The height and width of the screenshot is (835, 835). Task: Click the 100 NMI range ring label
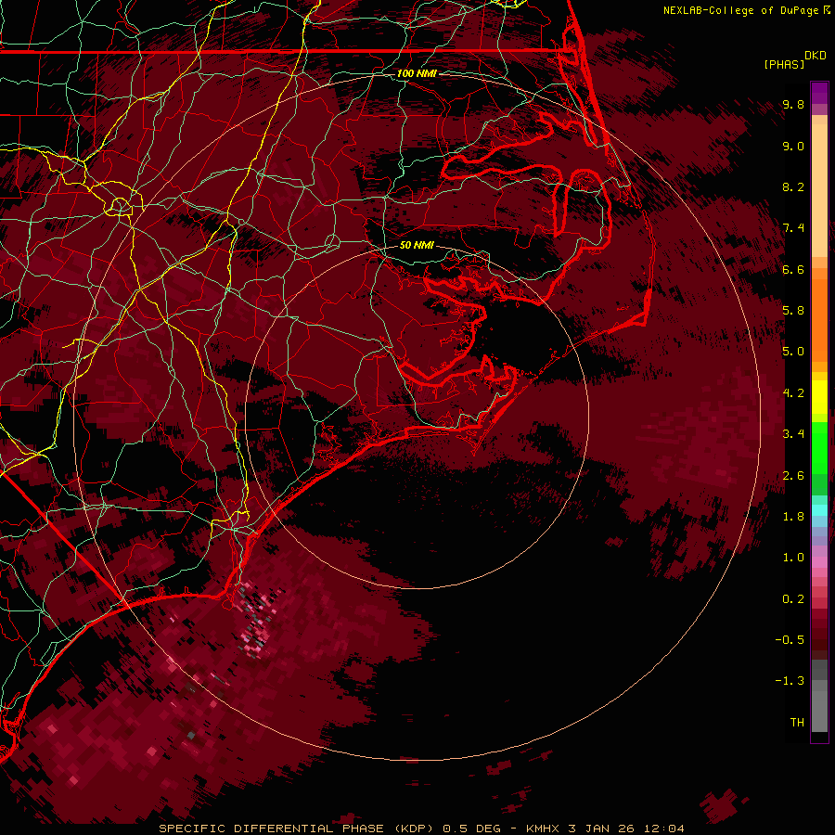(x=417, y=73)
